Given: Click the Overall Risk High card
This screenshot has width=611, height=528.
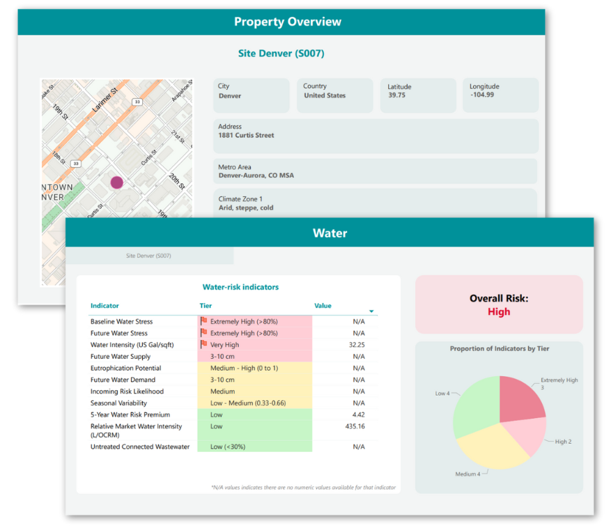Looking at the screenshot, I should coord(499,304).
